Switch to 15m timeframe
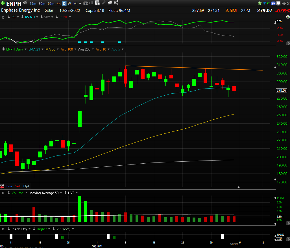This screenshot has width=290, height=248. click(x=33, y=3)
